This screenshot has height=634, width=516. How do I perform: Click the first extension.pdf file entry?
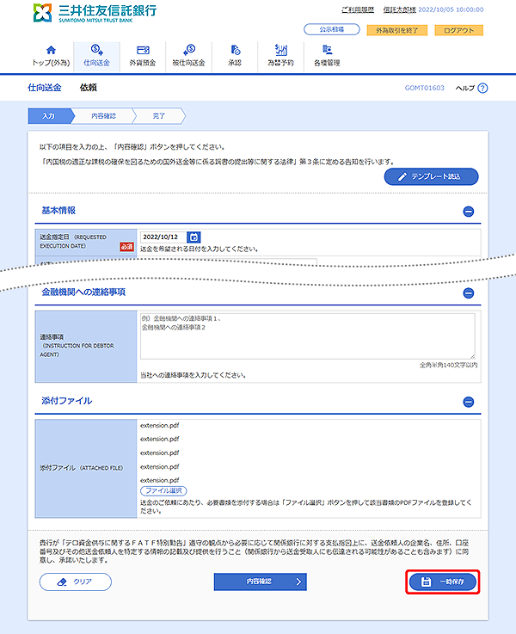pos(160,425)
